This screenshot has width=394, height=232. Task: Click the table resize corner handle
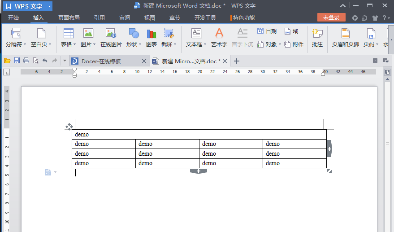(x=329, y=171)
